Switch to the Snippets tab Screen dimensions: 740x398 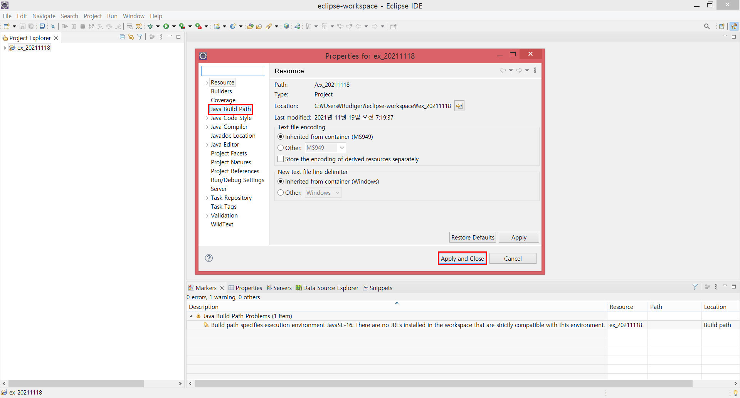coord(378,288)
